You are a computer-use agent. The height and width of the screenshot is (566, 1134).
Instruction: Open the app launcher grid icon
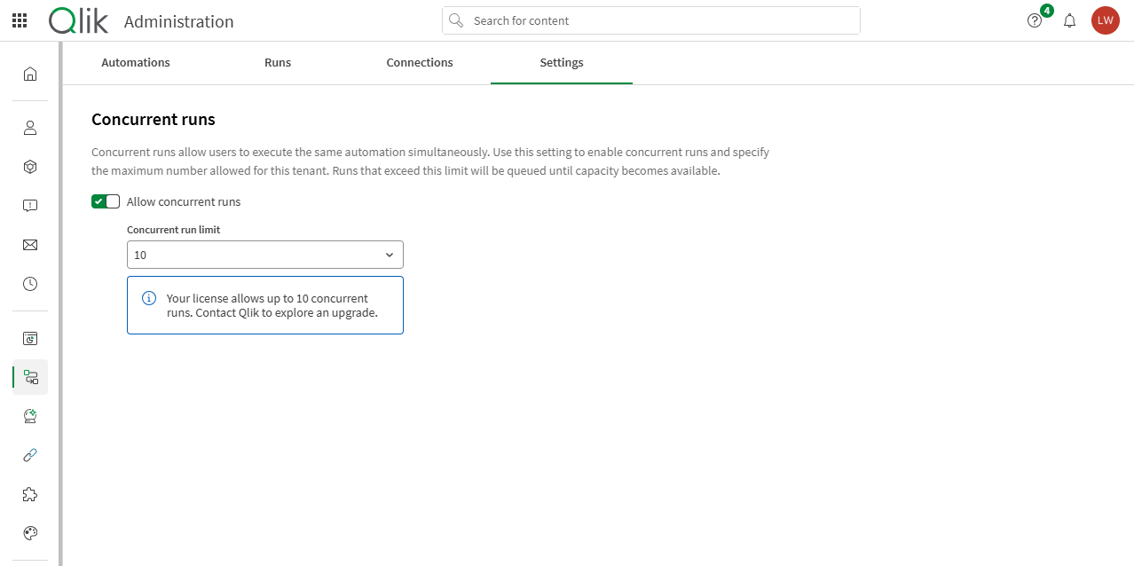click(19, 20)
